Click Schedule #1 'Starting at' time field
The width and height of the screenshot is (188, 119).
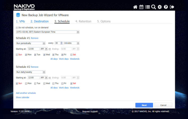pyautogui.click(x=34, y=49)
